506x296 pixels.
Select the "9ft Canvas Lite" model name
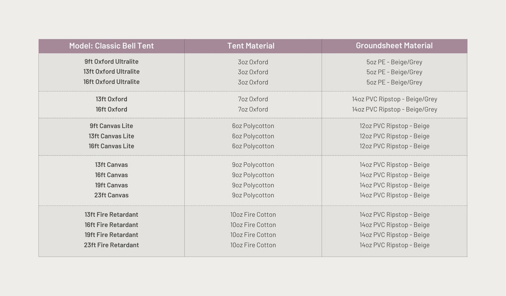[x=112, y=126]
